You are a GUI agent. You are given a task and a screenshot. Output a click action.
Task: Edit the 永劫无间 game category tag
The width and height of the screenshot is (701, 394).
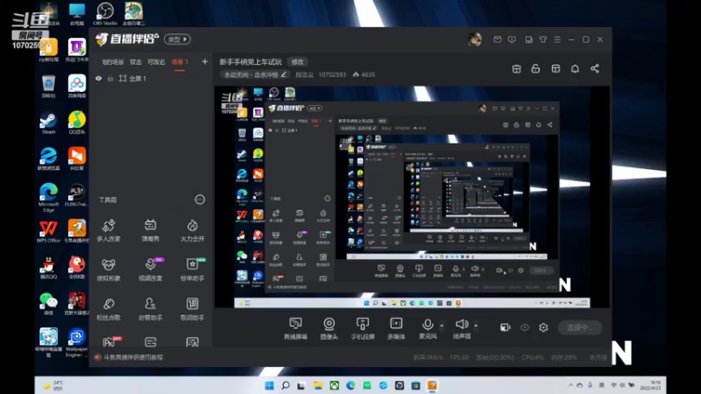pos(255,74)
